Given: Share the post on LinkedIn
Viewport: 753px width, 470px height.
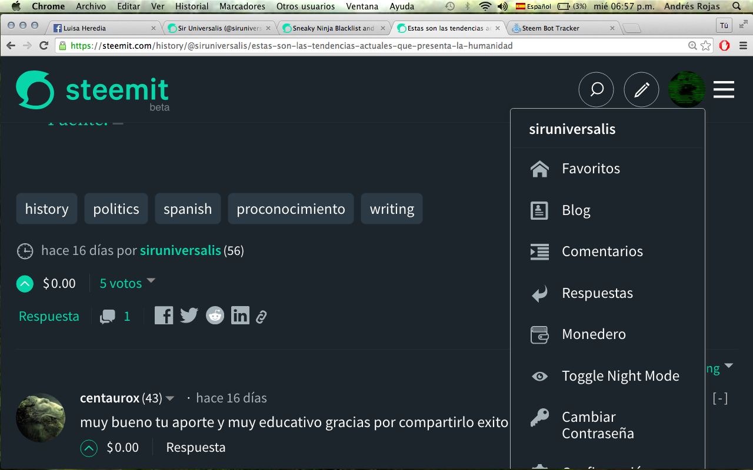Looking at the screenshot, I should 240,315.
